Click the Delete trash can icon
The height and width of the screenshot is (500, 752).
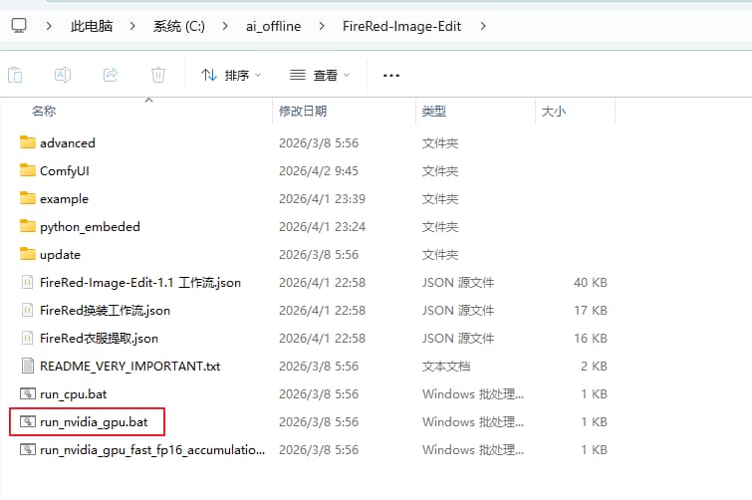click(157, 75)
